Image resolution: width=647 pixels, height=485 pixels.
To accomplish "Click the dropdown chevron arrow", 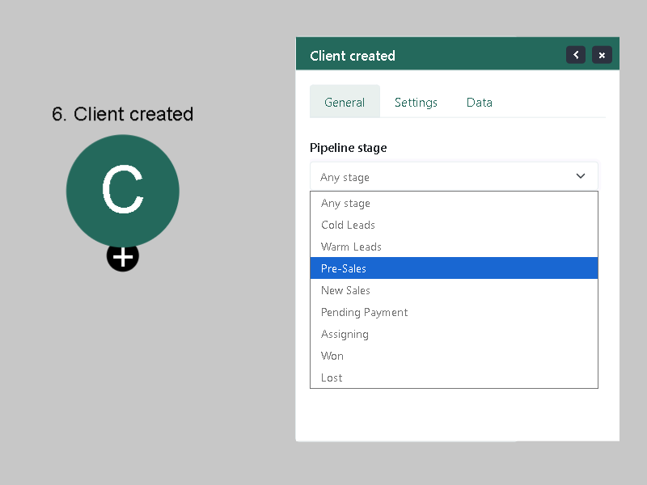I will (581, 176).
